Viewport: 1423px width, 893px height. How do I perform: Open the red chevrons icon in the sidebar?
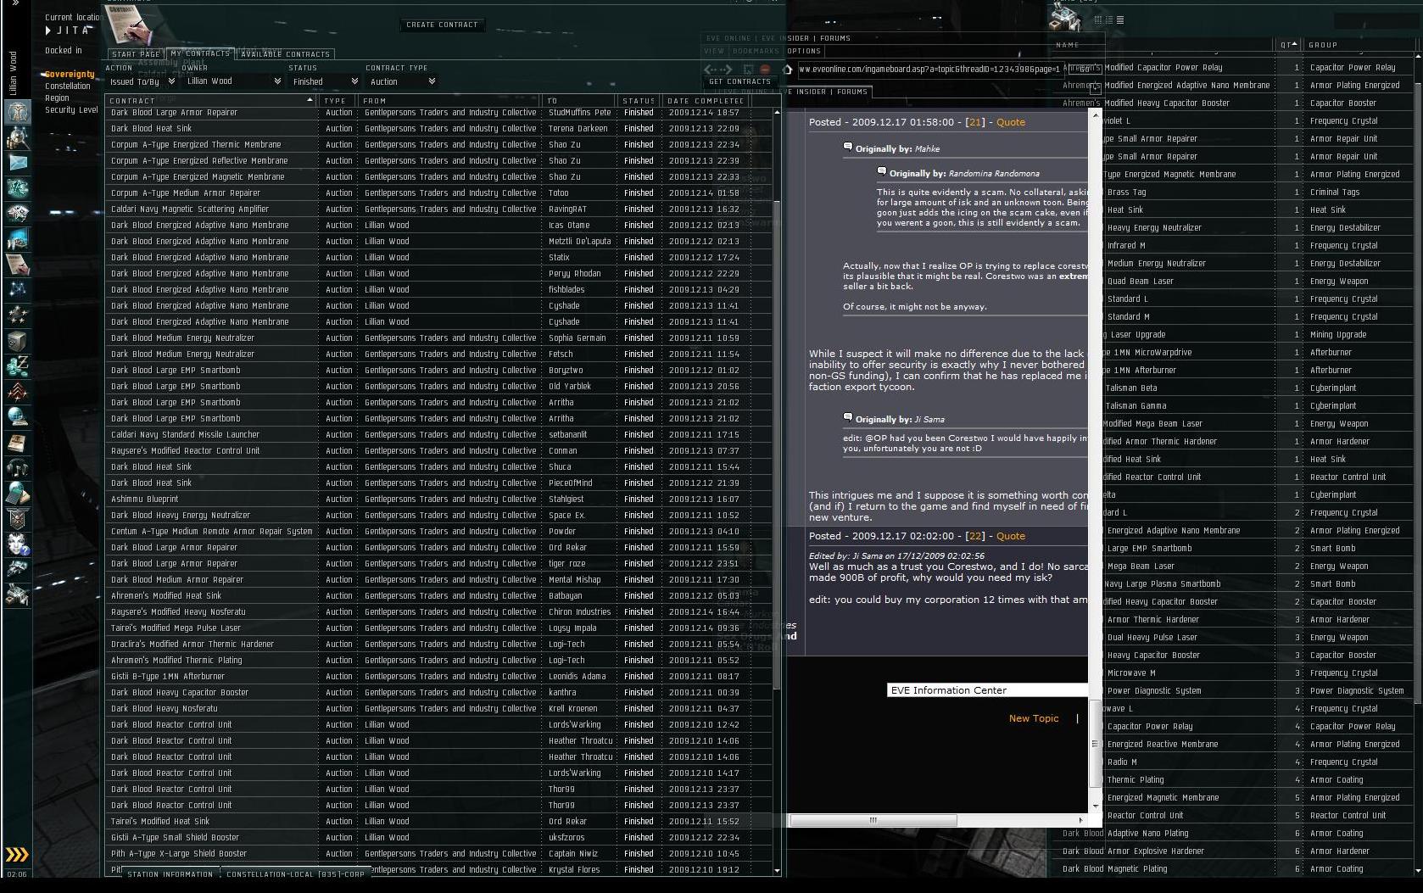(17, 391)
